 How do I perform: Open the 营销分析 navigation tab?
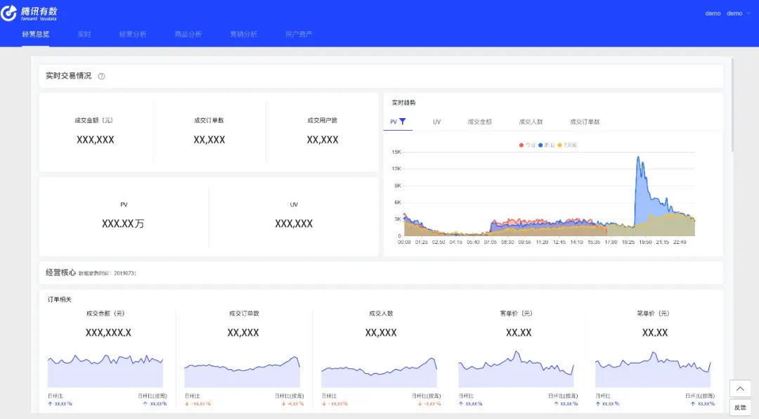243,34
